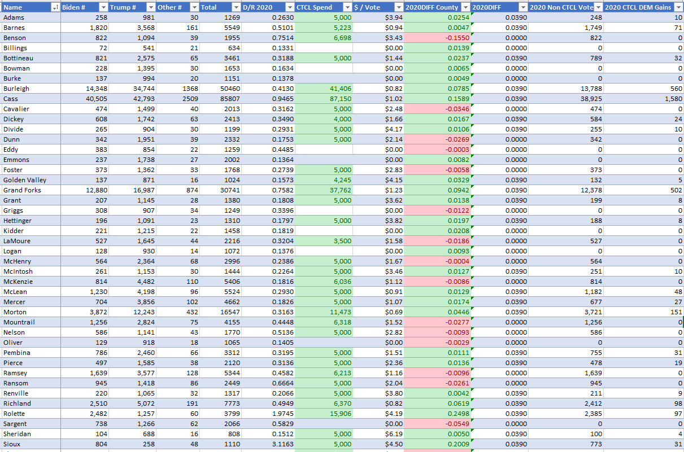Select the Cass county name cell
684x452 pixels.
[x=31, y=99]
